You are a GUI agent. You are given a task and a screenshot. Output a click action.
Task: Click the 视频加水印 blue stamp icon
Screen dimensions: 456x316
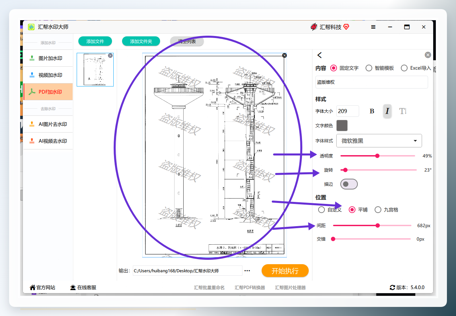coord(32,75)
